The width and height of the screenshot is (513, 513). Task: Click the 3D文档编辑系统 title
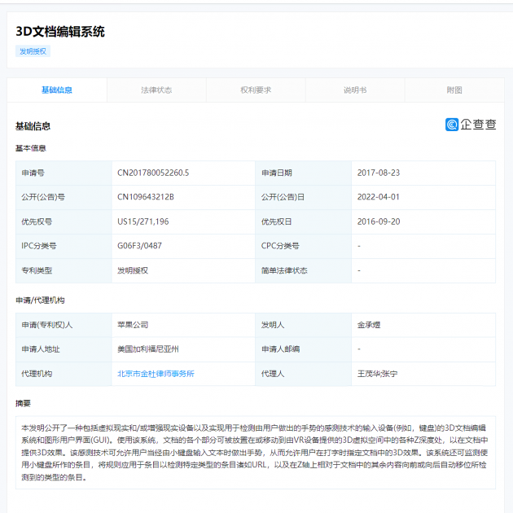point(60,32)
